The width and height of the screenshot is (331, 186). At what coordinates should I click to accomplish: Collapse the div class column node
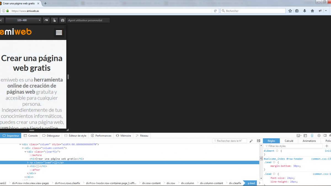[x=20, y=144]
